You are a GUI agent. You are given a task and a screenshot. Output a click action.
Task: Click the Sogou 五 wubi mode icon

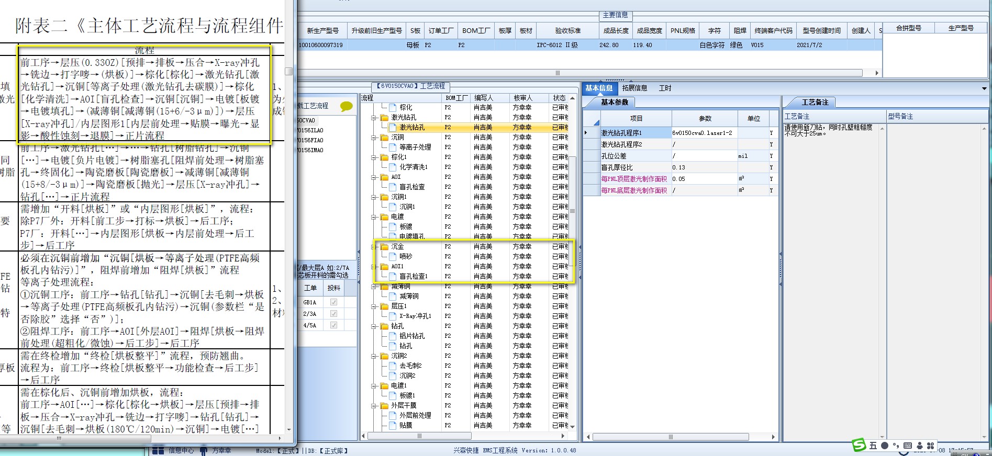coord(873,446)
